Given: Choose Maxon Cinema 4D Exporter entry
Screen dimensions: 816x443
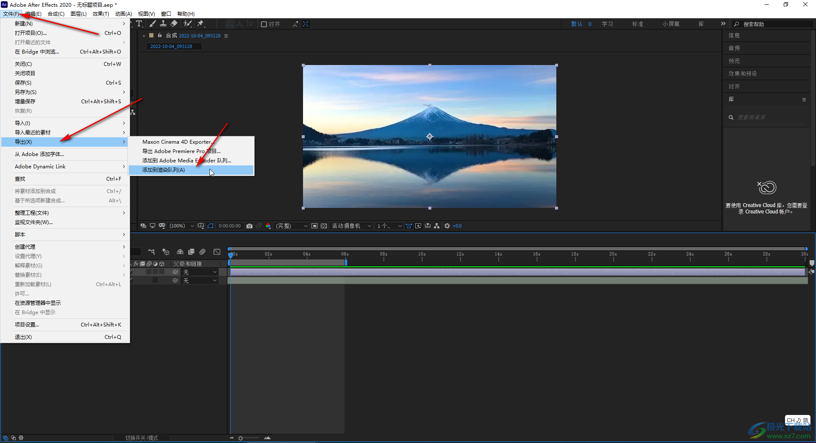Looking at the screenshot, I should coord(191,142).
